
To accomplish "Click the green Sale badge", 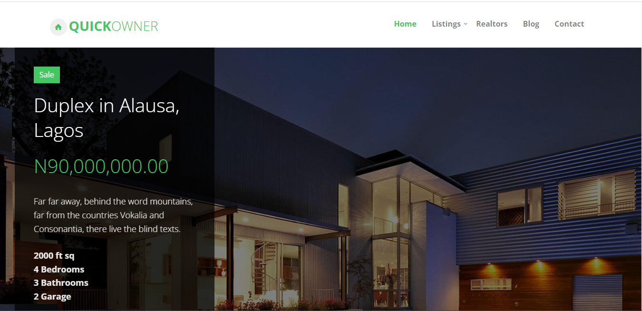I will point(47,75).
